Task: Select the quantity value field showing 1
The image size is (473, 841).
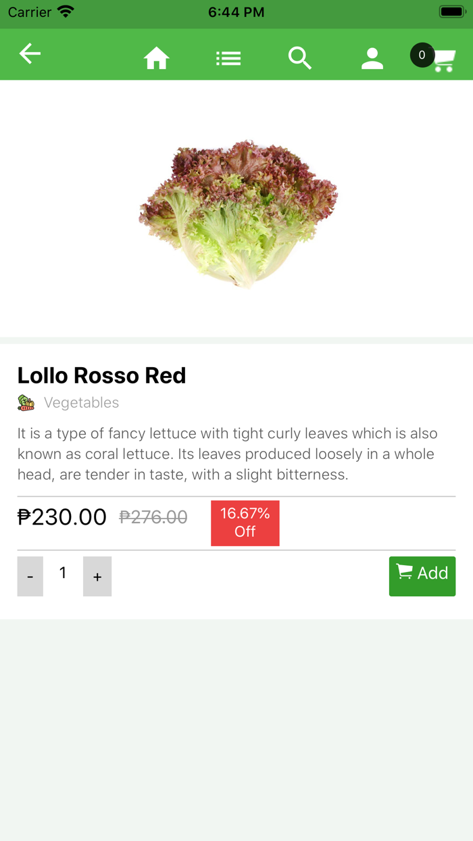Action: click(x=62, y=573)
